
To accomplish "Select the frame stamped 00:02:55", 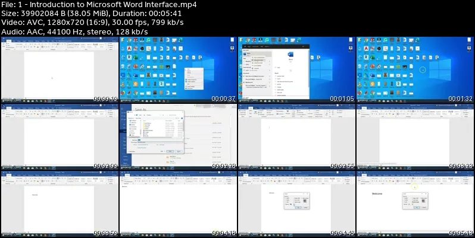I will [296, 137].
